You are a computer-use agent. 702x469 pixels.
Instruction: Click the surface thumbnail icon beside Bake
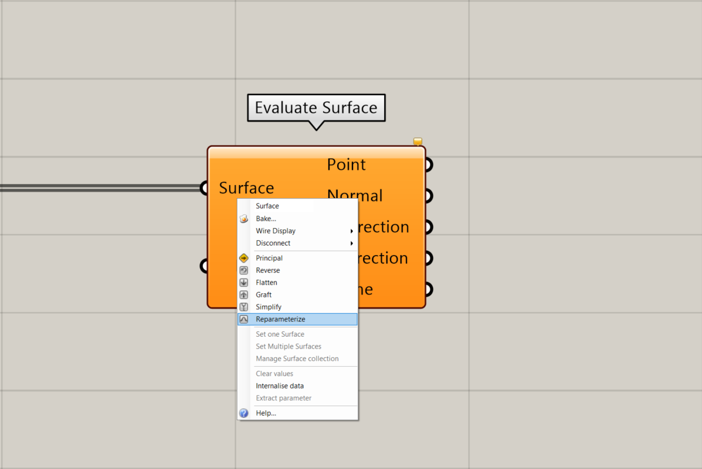click(x=244, y=218)
